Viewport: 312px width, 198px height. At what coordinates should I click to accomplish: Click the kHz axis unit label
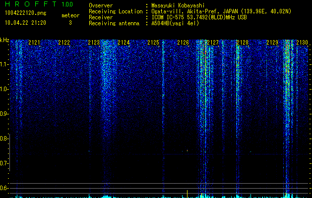coord(4,40)
